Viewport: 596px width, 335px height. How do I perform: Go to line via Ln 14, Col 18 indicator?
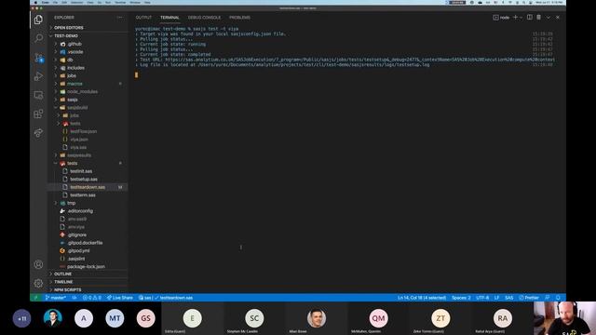(422, 298)
